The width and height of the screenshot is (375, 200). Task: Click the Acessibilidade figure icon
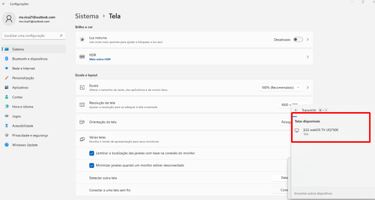(x=7, y=126)
